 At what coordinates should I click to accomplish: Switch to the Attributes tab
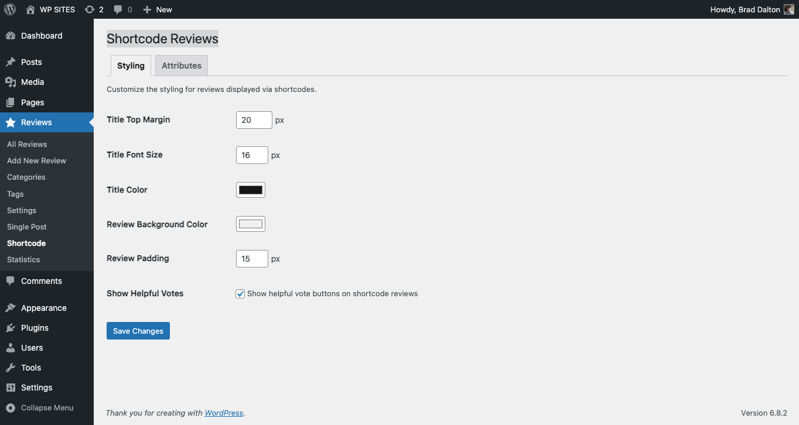[x=182, y=66]
